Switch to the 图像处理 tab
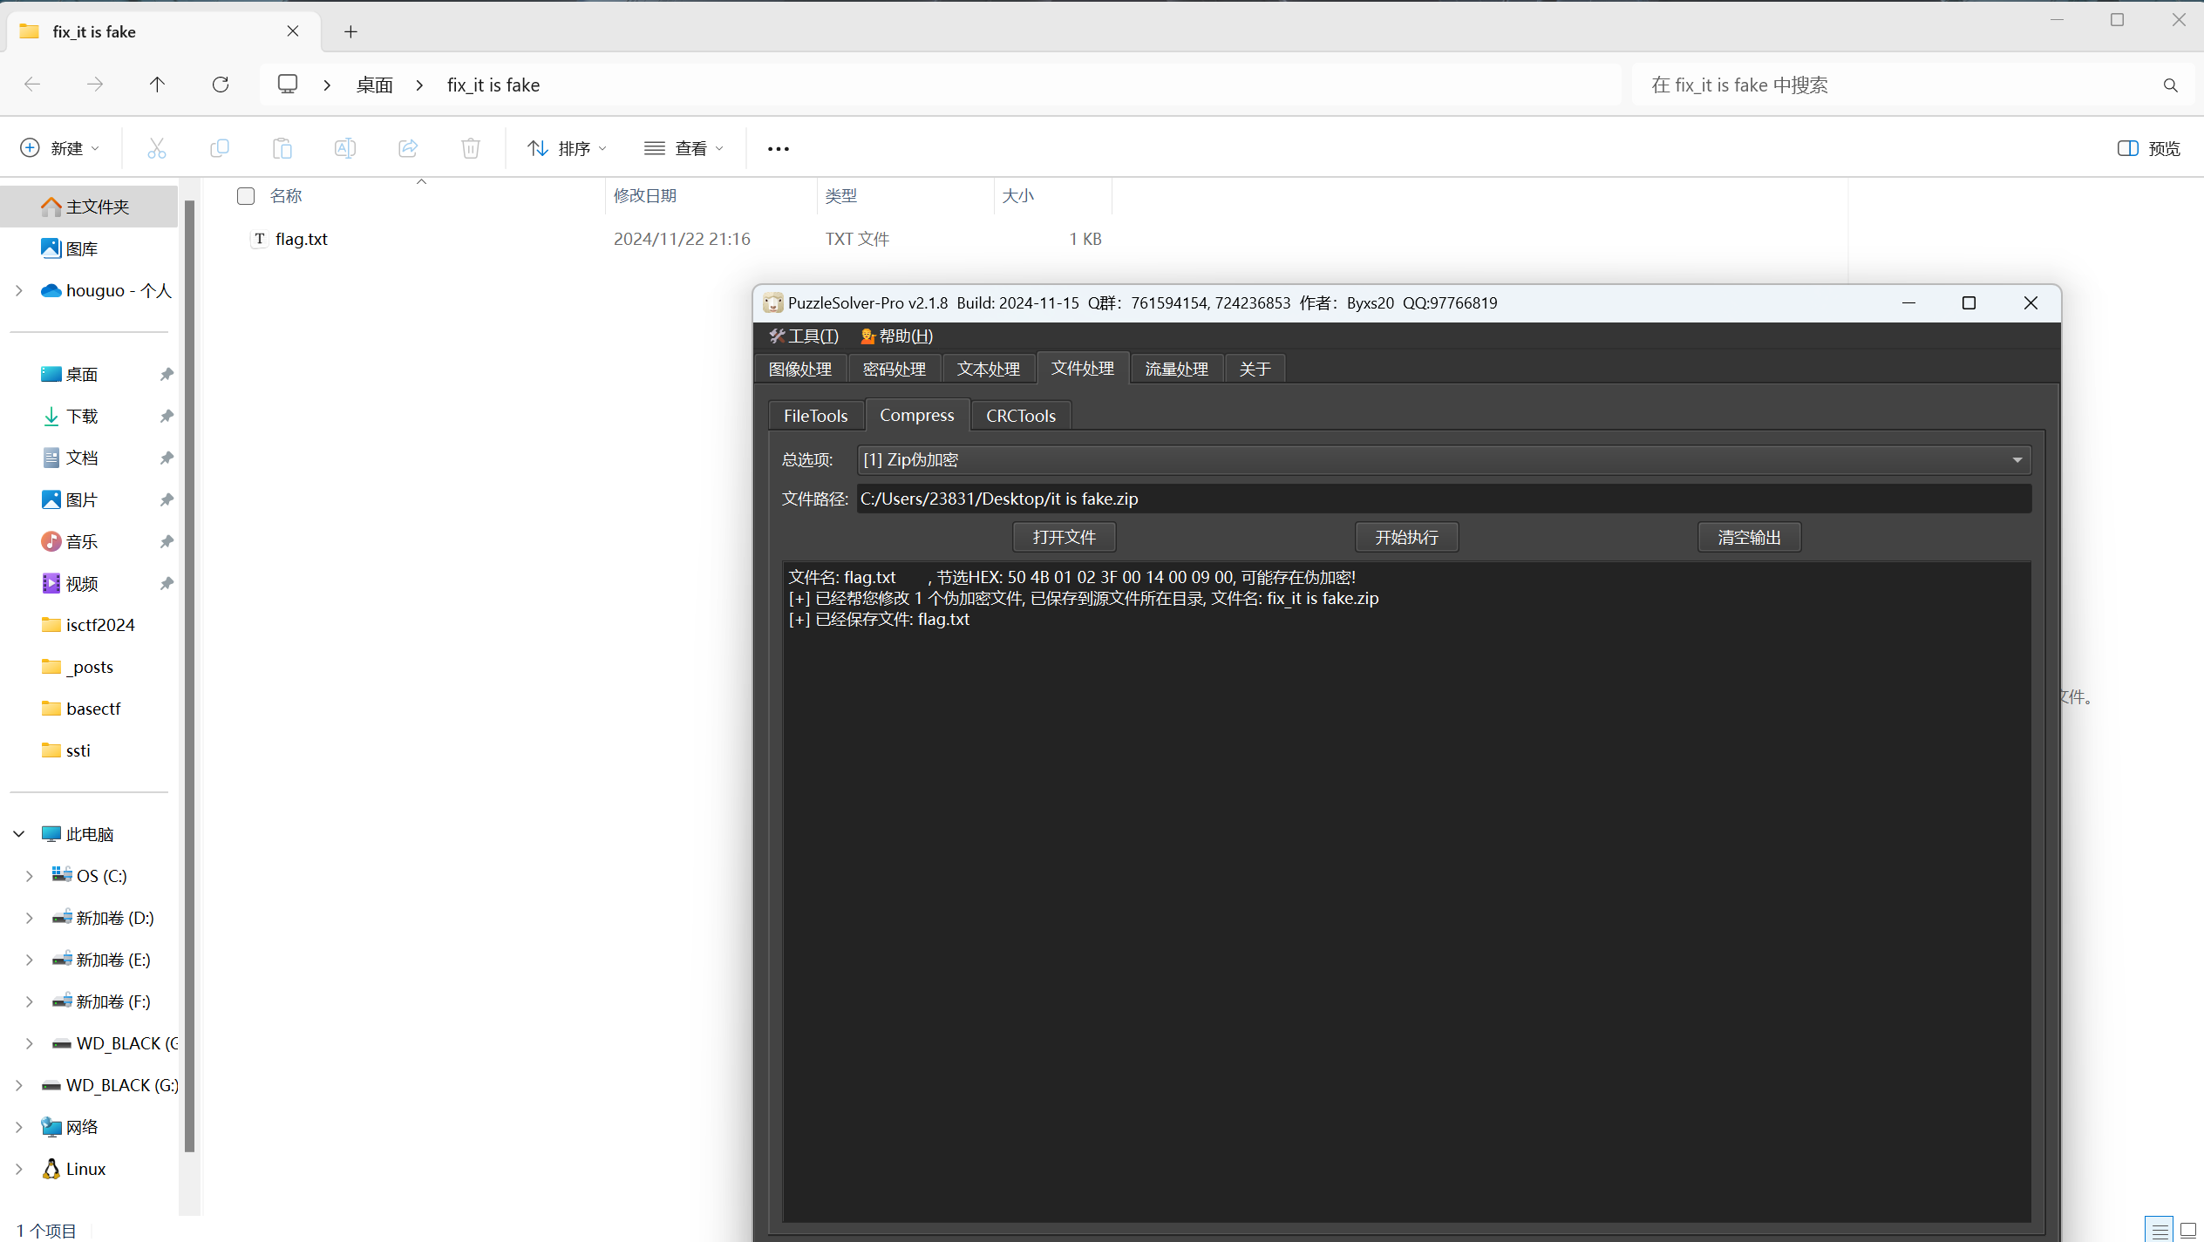The height and width of the screenshot is (1242, 2204). click(x=800, y=369)
